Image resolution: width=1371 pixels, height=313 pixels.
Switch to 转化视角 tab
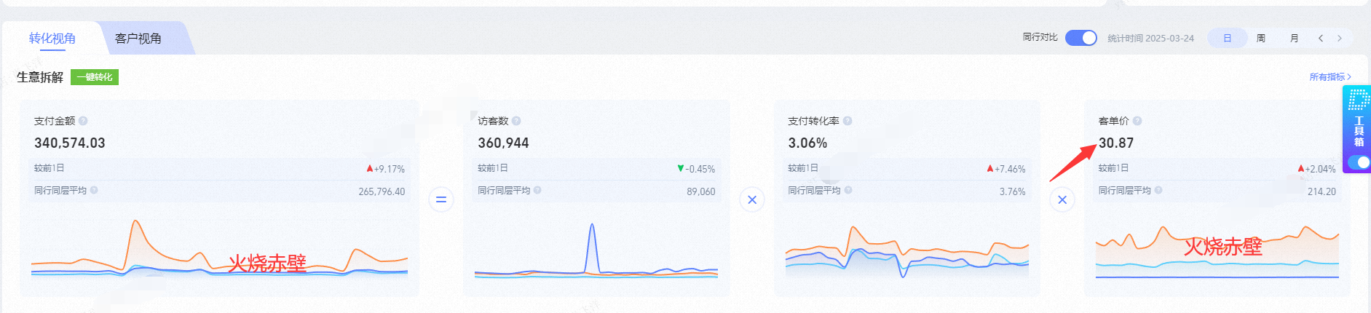coord(52,38)
